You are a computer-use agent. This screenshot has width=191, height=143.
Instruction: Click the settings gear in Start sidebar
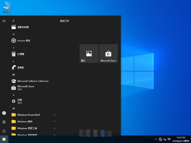tap(4, 122)
